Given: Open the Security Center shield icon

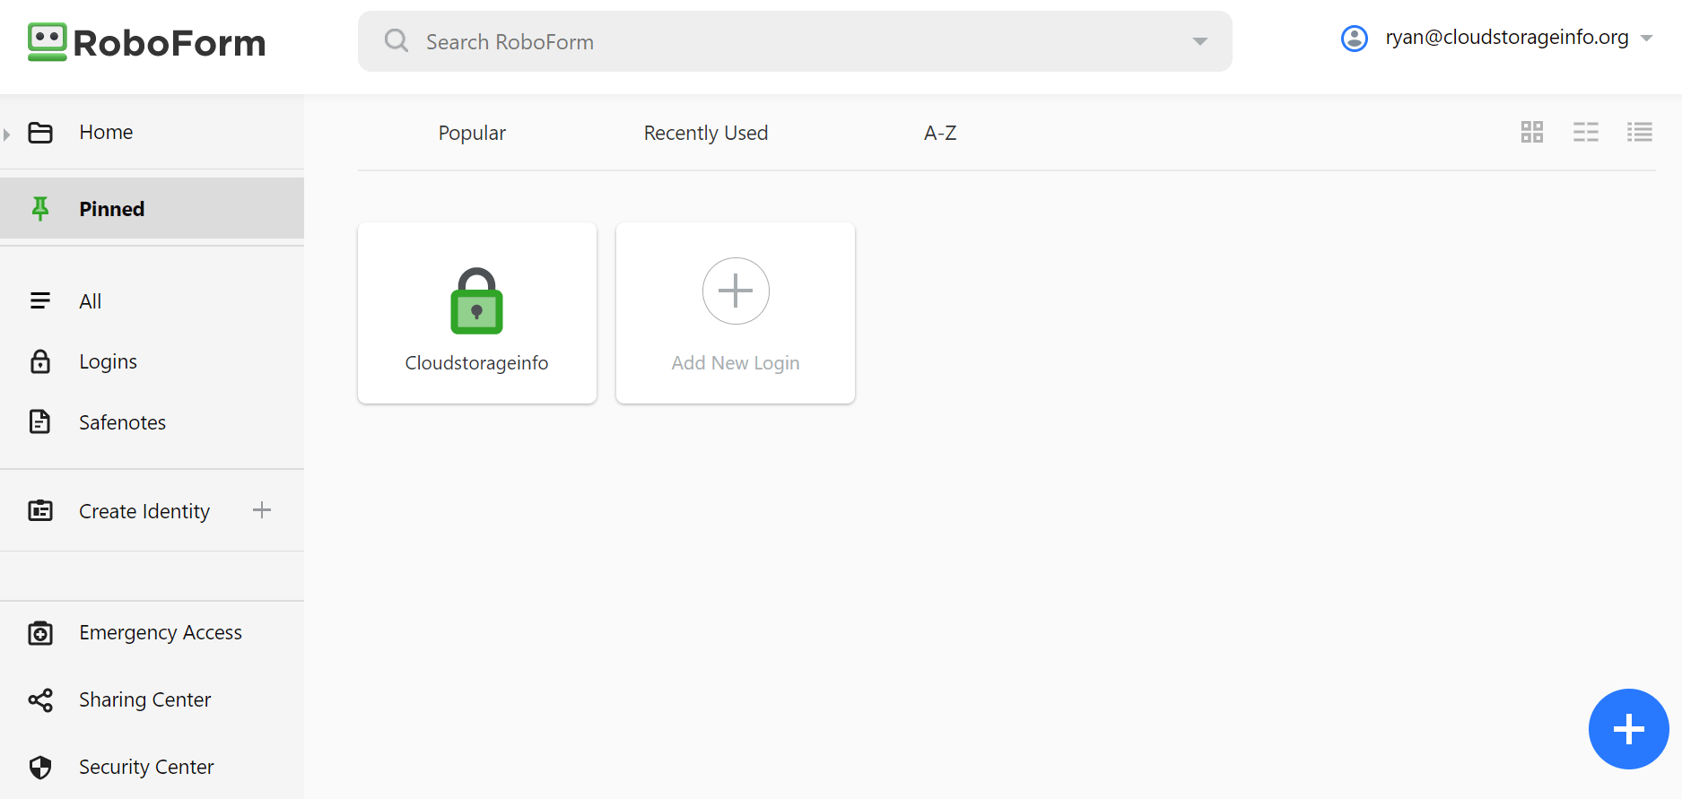Looking at the screenshot, I should 40,767.
